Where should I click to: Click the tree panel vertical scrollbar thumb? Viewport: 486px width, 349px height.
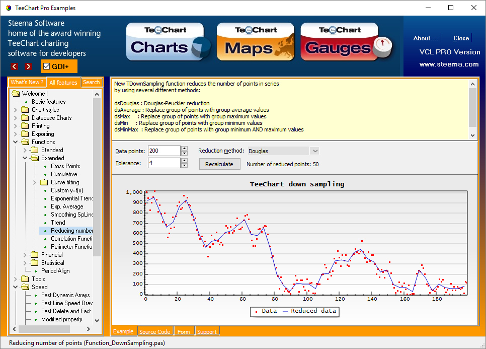[97, 177]
